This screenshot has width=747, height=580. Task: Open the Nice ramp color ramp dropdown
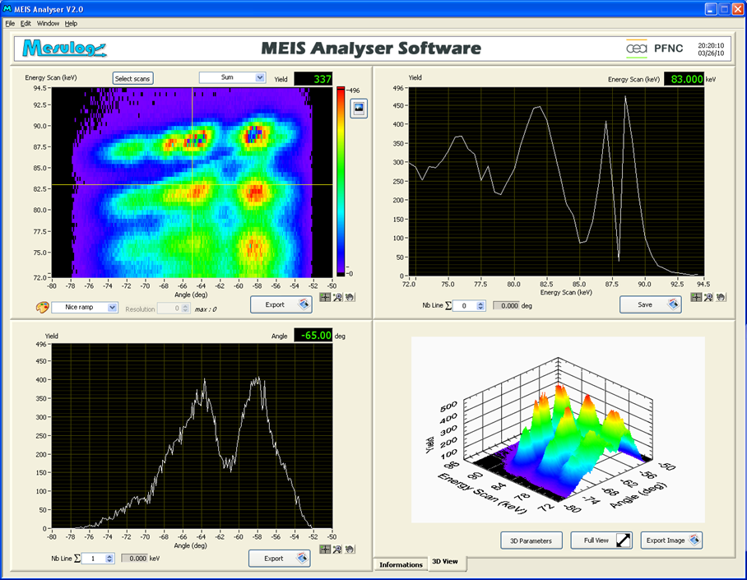pos(84,308)
